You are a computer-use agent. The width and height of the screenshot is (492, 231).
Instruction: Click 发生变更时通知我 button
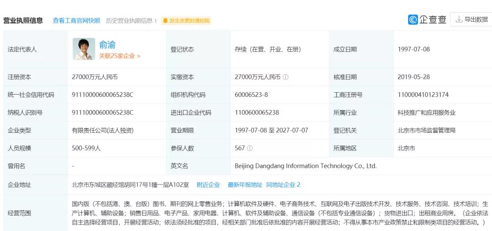pos(186,20)
